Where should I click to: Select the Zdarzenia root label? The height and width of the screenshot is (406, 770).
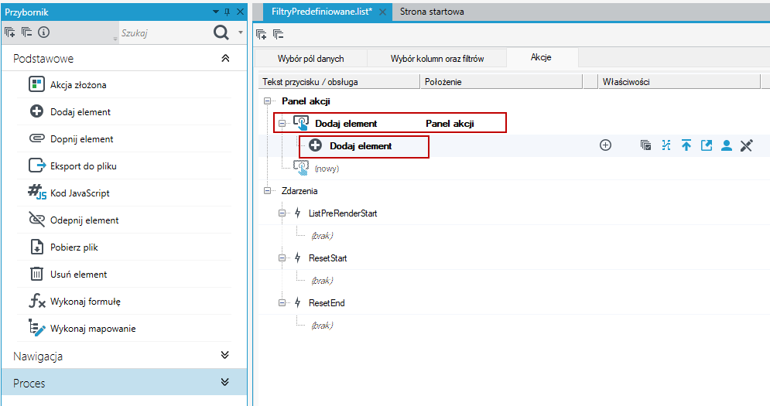click(x=299, y=190)
